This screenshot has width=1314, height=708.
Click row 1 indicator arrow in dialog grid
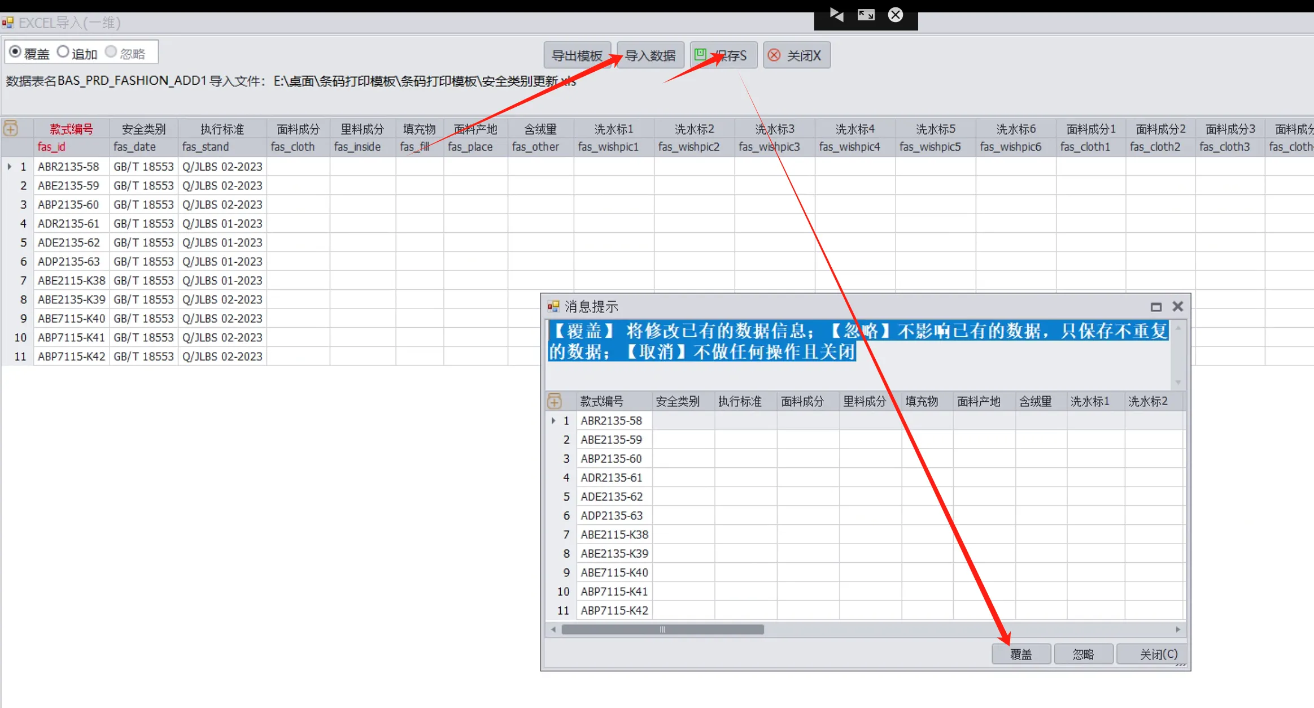point(553,420)
